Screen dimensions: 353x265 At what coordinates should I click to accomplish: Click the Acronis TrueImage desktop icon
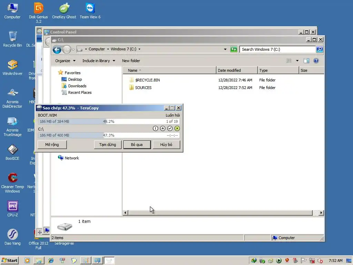click(x=12, y=126)
